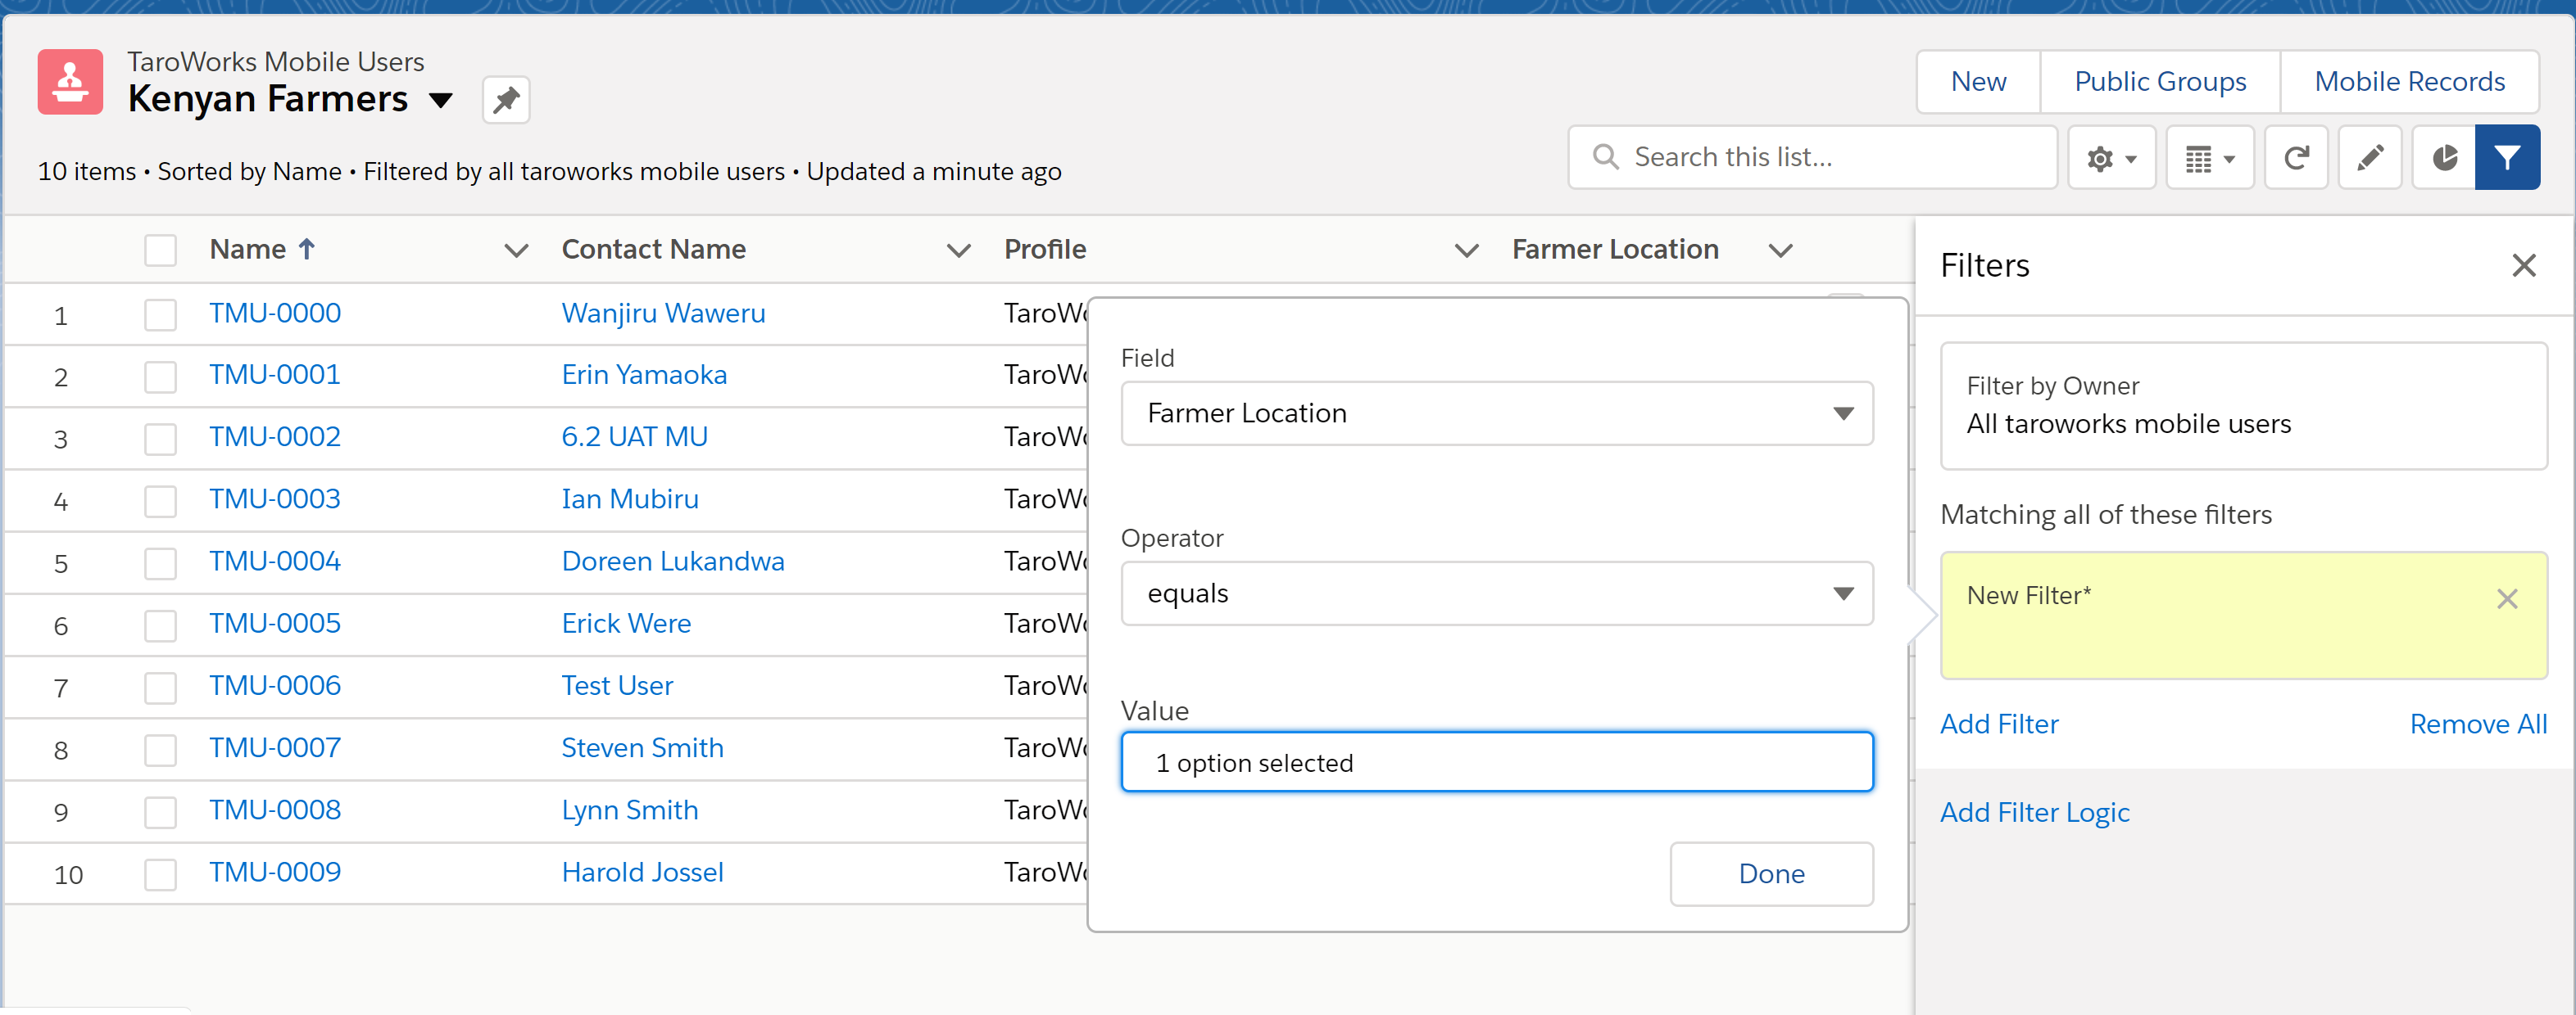Image resolution: width=2576 pixels, height=1015 pixels.
Task: Open contact Erick Were
Action: coord(626,624)
